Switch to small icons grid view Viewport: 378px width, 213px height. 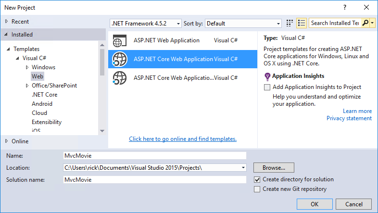pos(290,23)
